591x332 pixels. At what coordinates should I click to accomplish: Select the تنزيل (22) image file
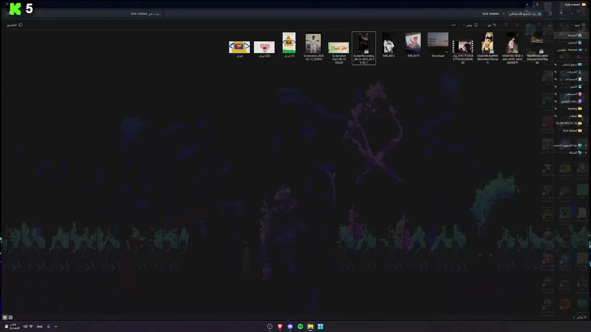point(264,48)
